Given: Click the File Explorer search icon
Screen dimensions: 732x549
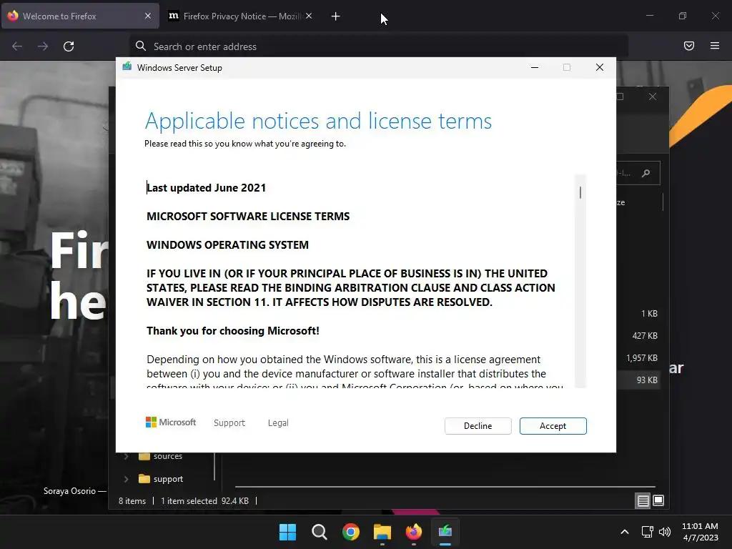Looking at the screenshot, I should click(x=646, y=173).
